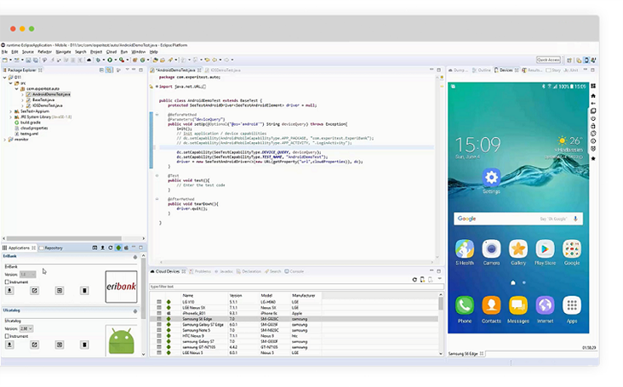
Task: Click the EriBank install icon
Action: 9,290
